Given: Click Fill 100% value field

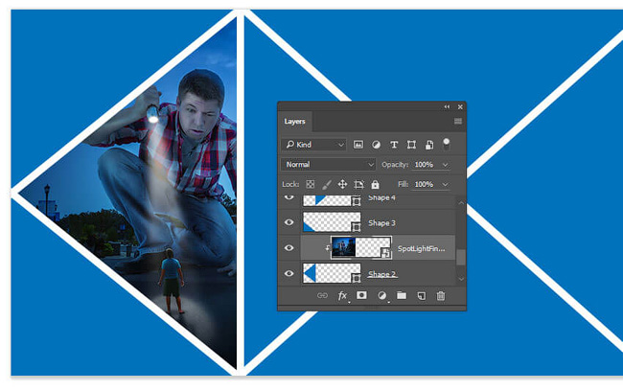Looking at the screenshot, I should [425, 184].
